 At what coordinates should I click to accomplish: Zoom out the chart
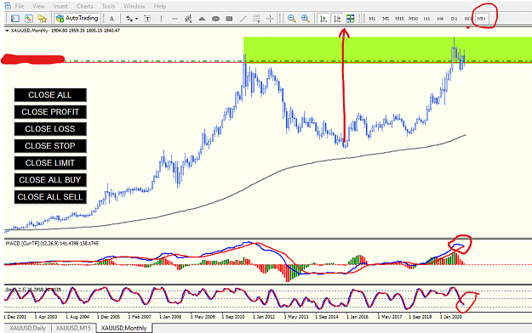pos(291,19)
